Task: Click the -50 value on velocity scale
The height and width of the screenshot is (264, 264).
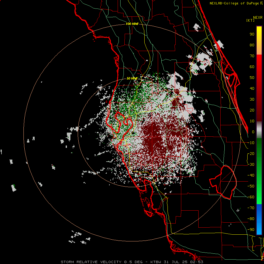Action: [x=251, y=186]
